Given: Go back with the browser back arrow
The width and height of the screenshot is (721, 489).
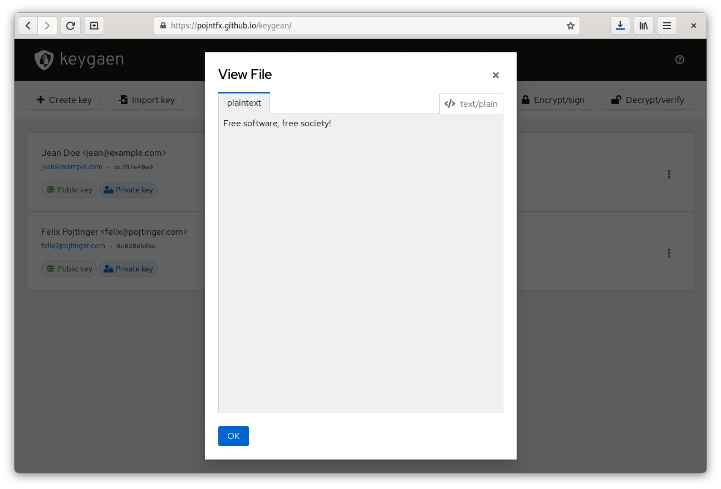Looking at the screenshot, I should point(28,26).
